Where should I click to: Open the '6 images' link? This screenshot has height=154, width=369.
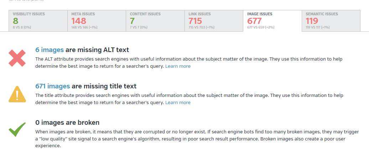point(50,50)
